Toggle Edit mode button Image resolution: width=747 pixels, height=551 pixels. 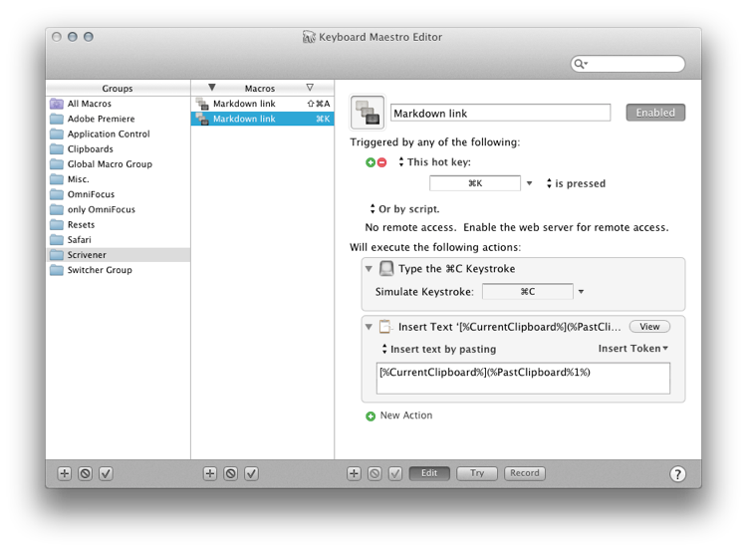(429, 473)
